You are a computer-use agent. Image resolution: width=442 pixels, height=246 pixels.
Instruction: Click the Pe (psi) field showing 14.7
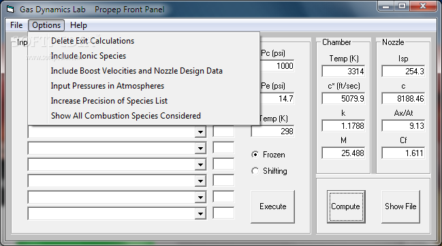click(277, 99)
